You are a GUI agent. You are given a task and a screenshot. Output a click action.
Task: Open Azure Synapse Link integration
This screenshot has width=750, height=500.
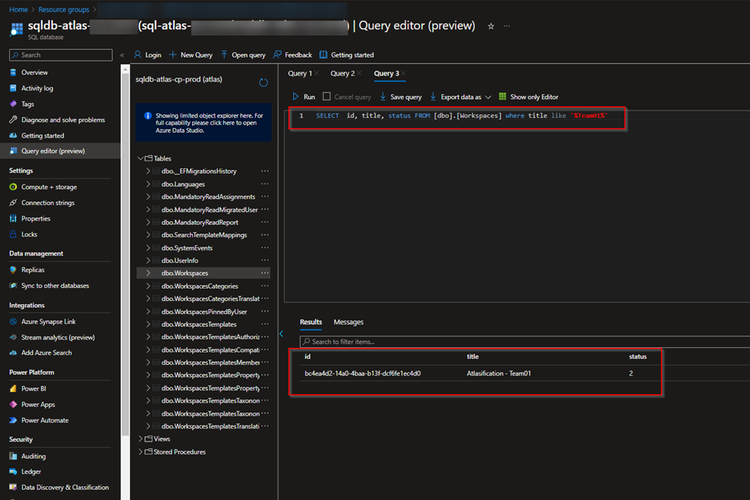pos(48,322)
